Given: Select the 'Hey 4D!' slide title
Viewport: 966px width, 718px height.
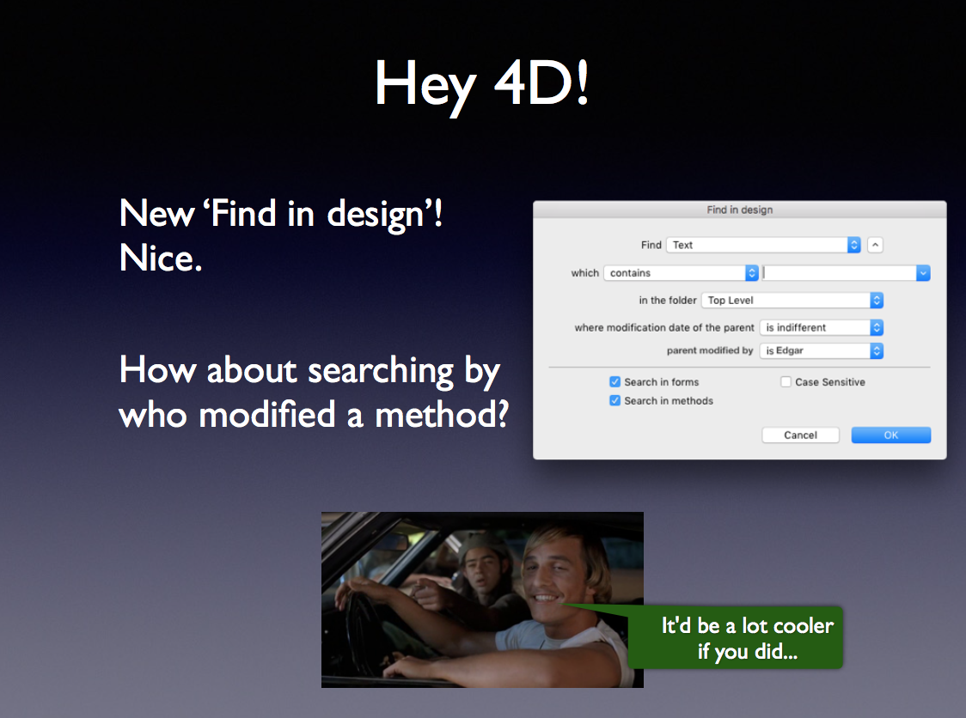Looking at the screenshot, I should 482,85.
